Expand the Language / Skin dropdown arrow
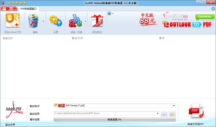216x127 pixels. click(85, 21)
